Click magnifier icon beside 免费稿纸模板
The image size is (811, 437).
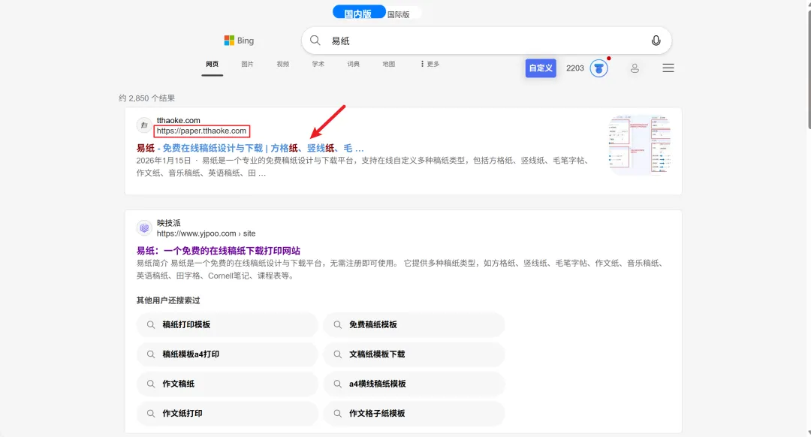tap(337, 325)
